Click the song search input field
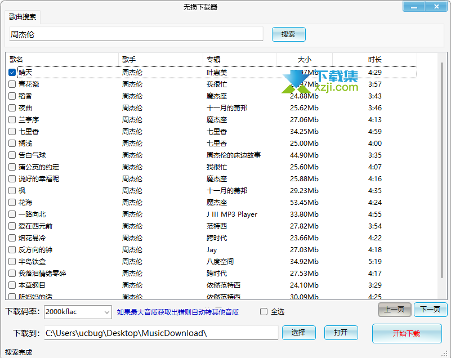 (135, 34)
